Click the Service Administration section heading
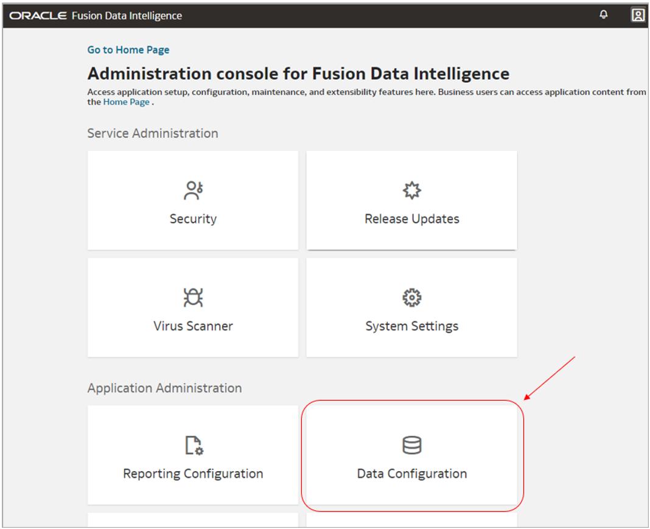The image size is (650, 529). 152,133
